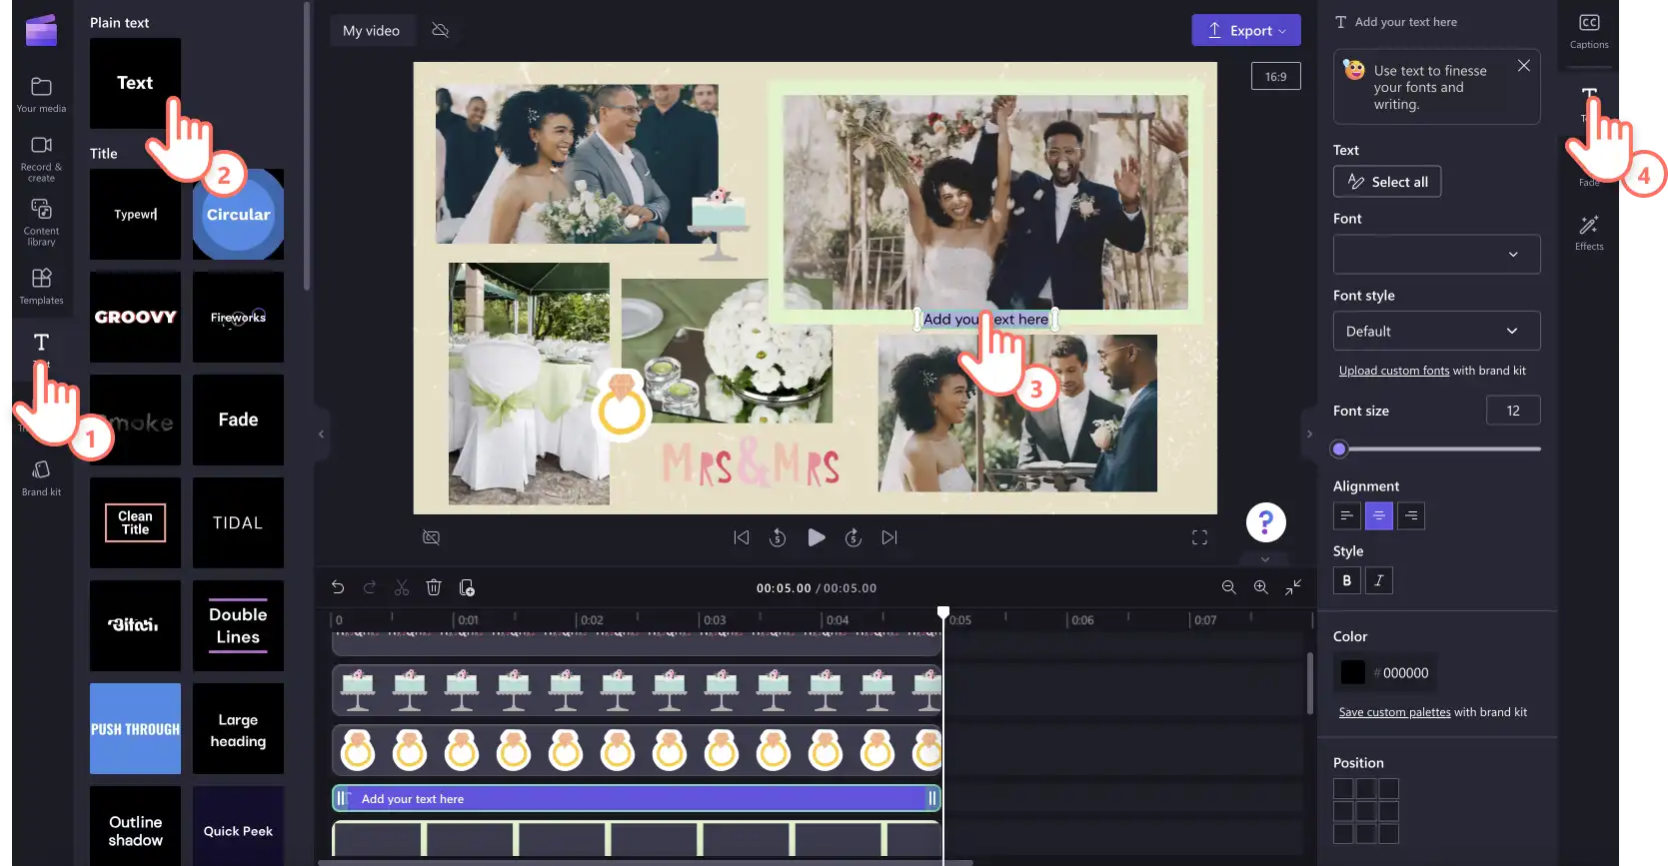Open the Your media sidebar tab
1668x866 pixels.
(x=41, y=95)
